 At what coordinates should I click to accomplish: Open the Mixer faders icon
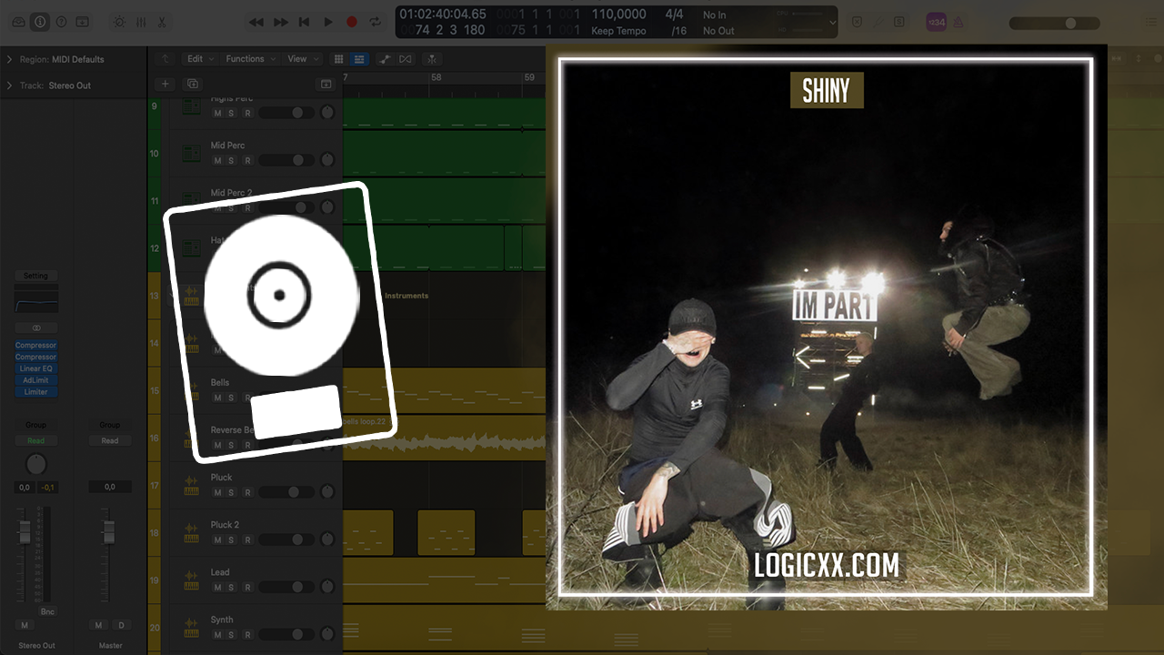pyautogui.click(x=141, y=22)
